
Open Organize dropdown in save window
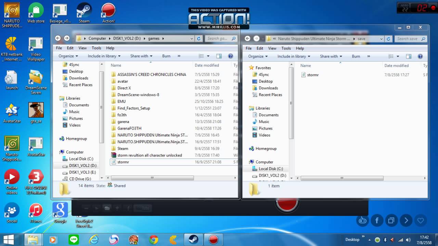pos(258,56)
